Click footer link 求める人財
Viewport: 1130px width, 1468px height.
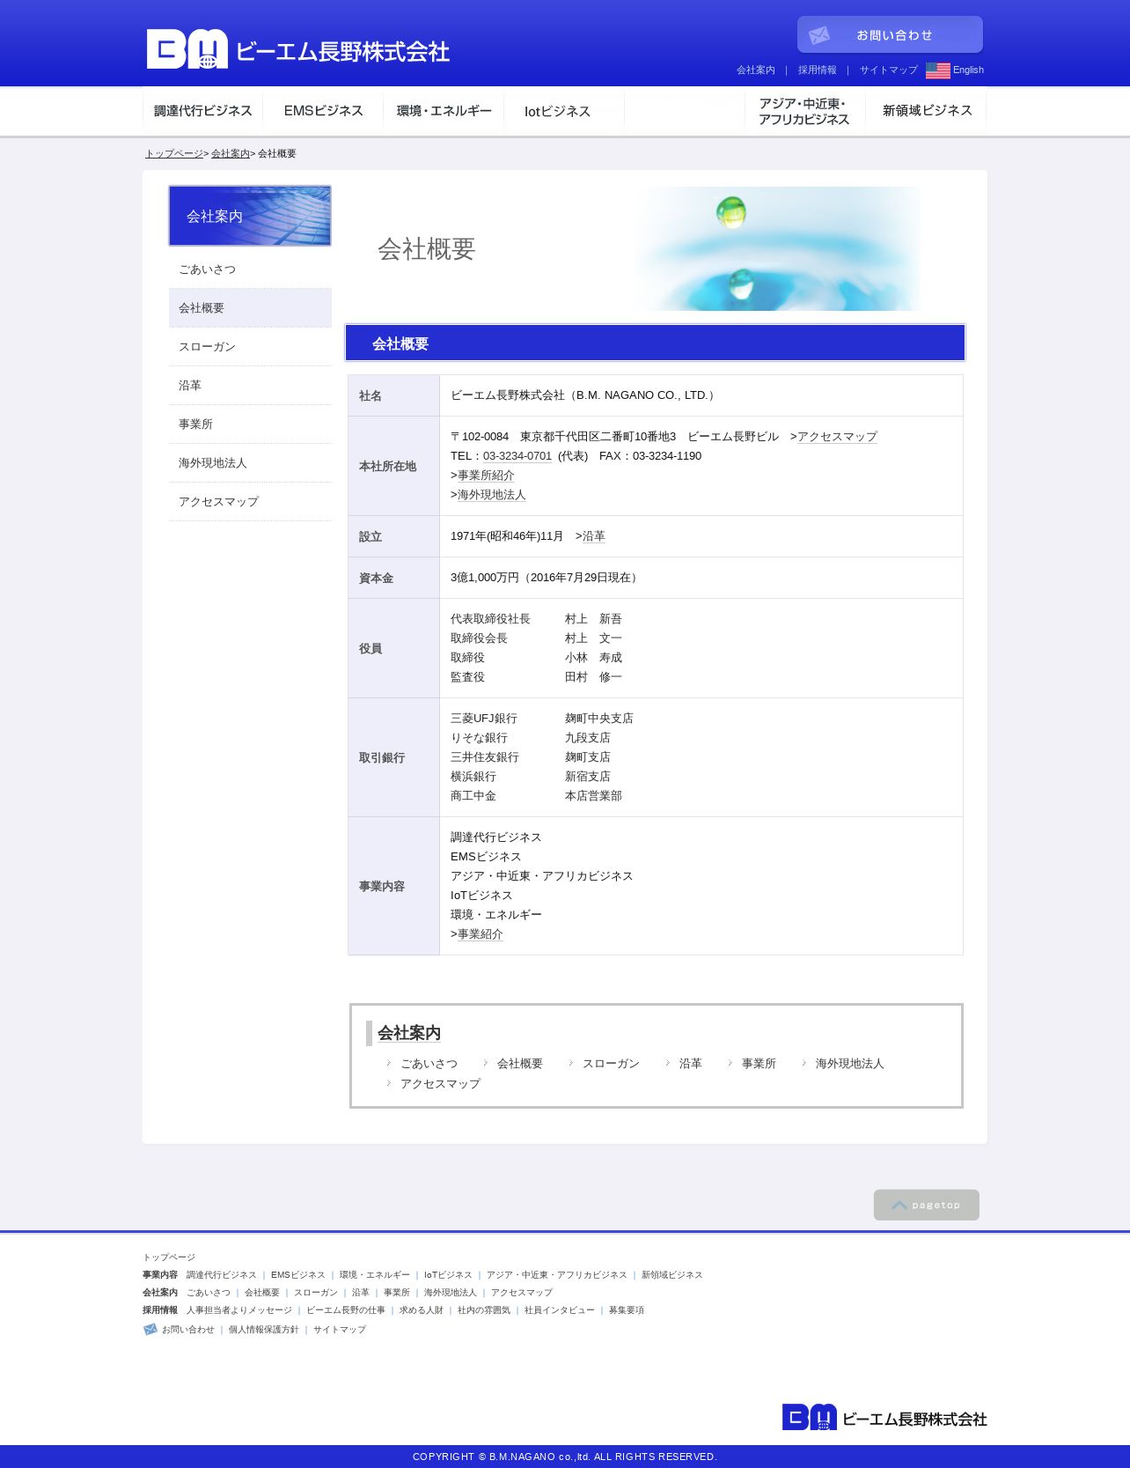click(422, 1310)
